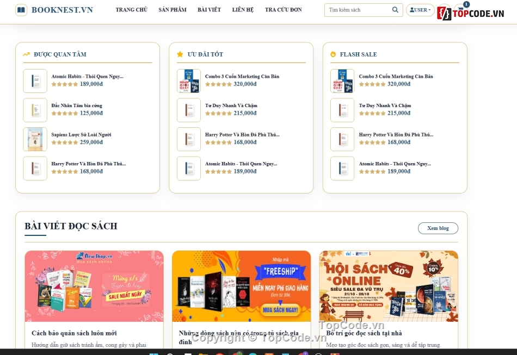Click the flame icon beside Flash Sale
Image resolution: width=517 pixels, height=355 pixels.
tap(334, 54)
